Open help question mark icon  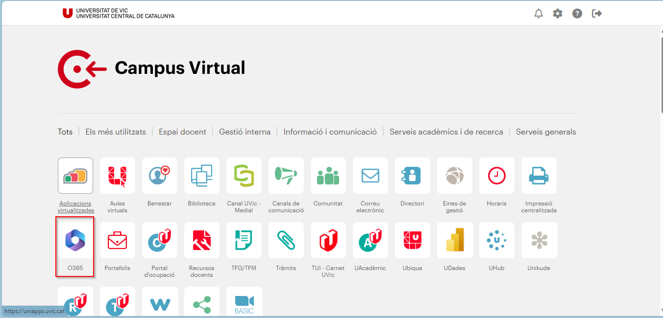pyautogui.click(x=577, y=13)
